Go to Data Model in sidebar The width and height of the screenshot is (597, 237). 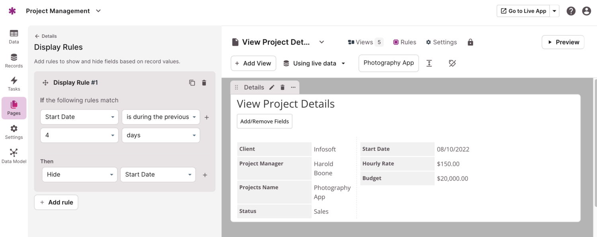click(x=14, y=156)
